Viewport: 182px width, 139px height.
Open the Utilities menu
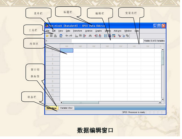click(x=108, y=31)
